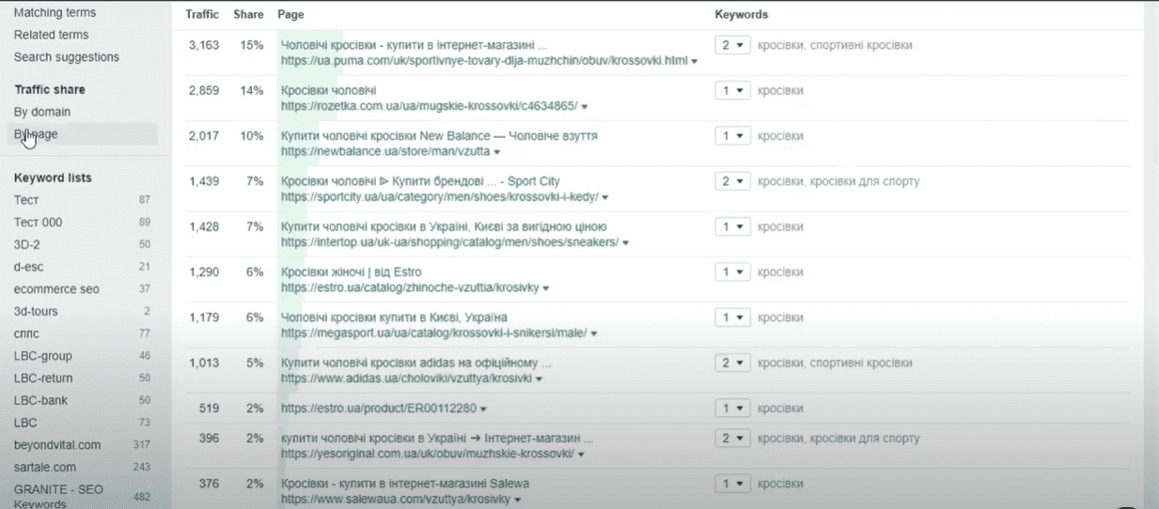The image size is (1159, 509).
Task: Expand URL caret after megasport.ua link
Action: [594, 333]
